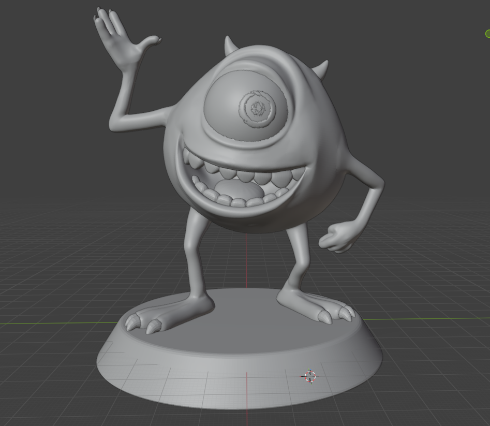Click the 3D cursor crosshair on the base
The image size is (490, 426).
point(310,376)
